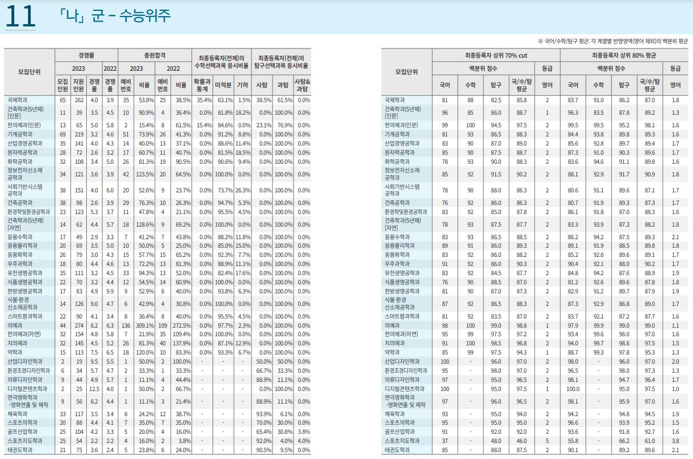This screenshot has width=693, height=459.
Task: Click '35.4%' 확률과통계 ratio for 국제학과
Action: [203, 100]
